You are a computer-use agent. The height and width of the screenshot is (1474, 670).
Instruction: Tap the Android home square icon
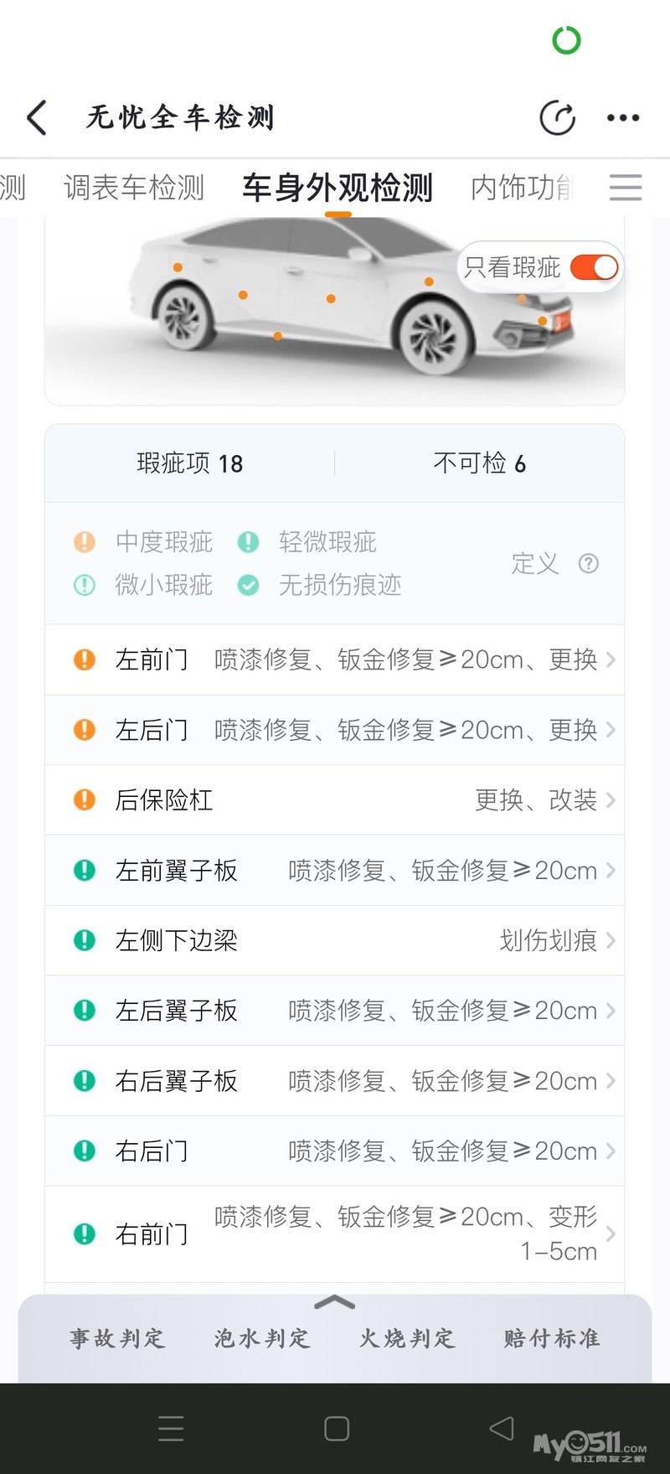click(337, 1428)
